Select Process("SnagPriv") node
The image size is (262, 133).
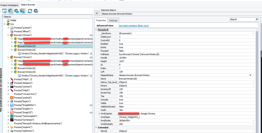pyautogui.click(x=23, y=109)
